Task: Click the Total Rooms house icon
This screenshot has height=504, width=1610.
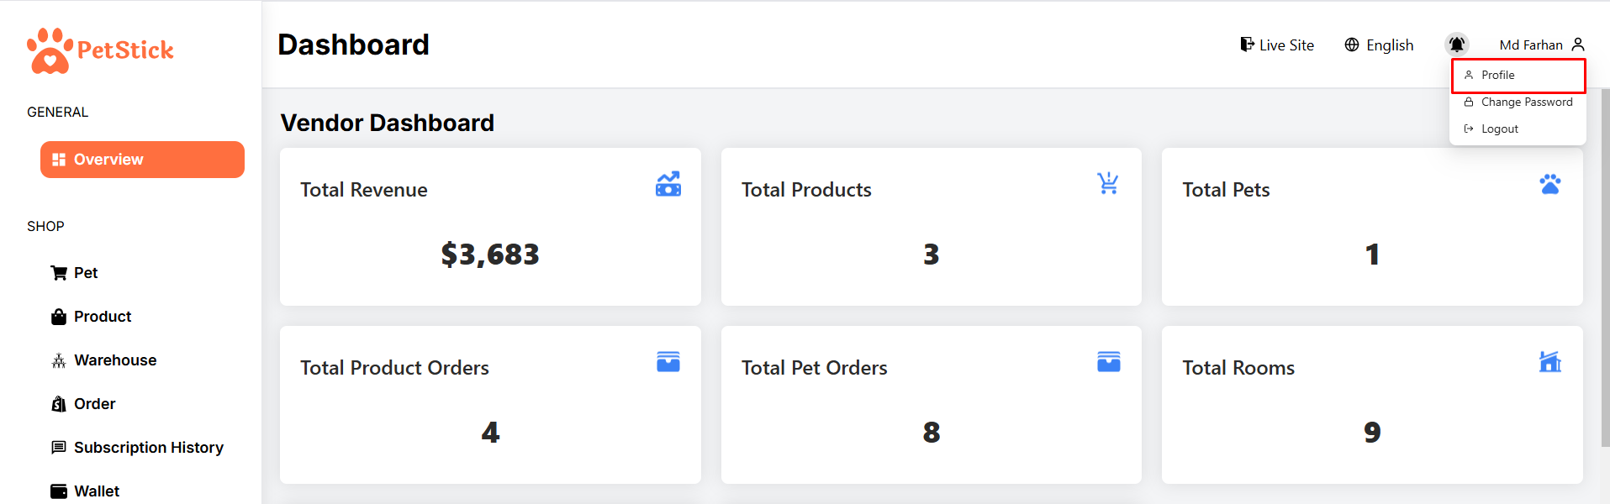Action: (1549, 361)
